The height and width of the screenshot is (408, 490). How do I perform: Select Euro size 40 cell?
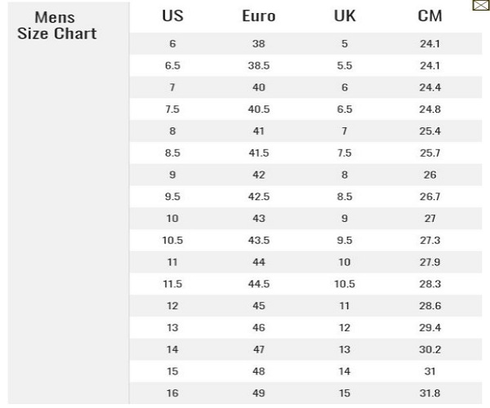259,86
